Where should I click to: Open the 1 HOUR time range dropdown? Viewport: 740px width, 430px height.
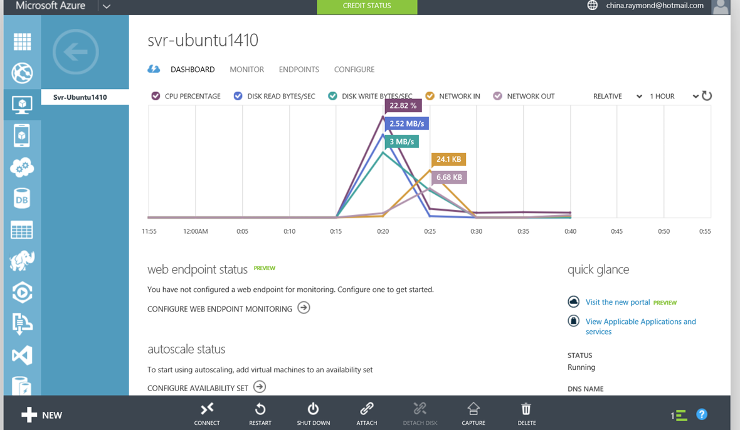click(674, 96)
